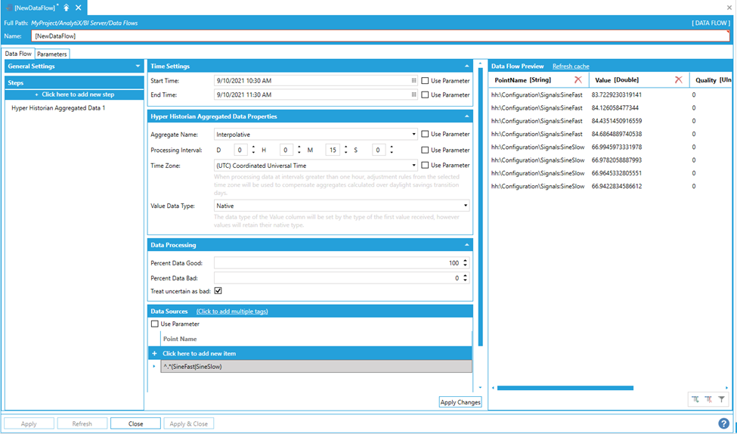Screen dimensions: 737x434
Task: Click the funnel filter icon in preview
Action: [x=722, y=399]
